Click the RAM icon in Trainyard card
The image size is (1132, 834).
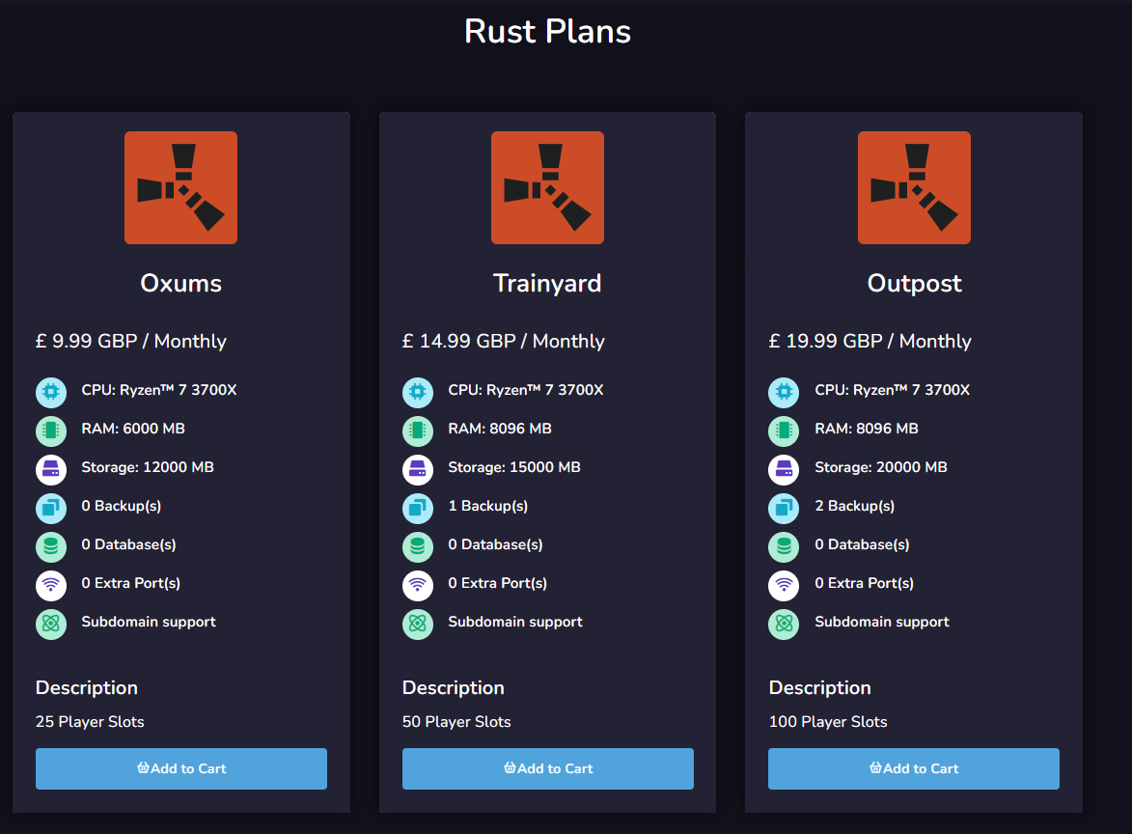(418, 431)
